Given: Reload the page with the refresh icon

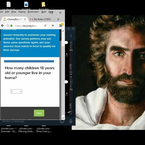Looking at the screenshot, I should tap(45, 26).
